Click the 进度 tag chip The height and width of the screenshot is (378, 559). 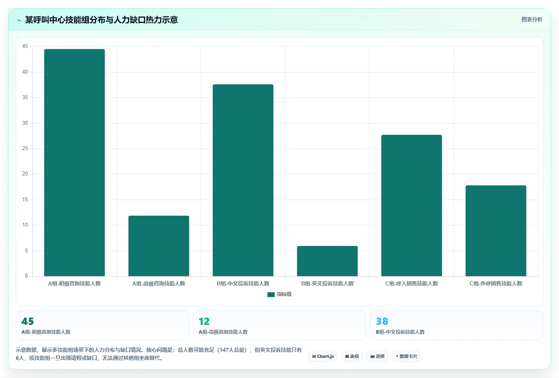tap(377, 356)
